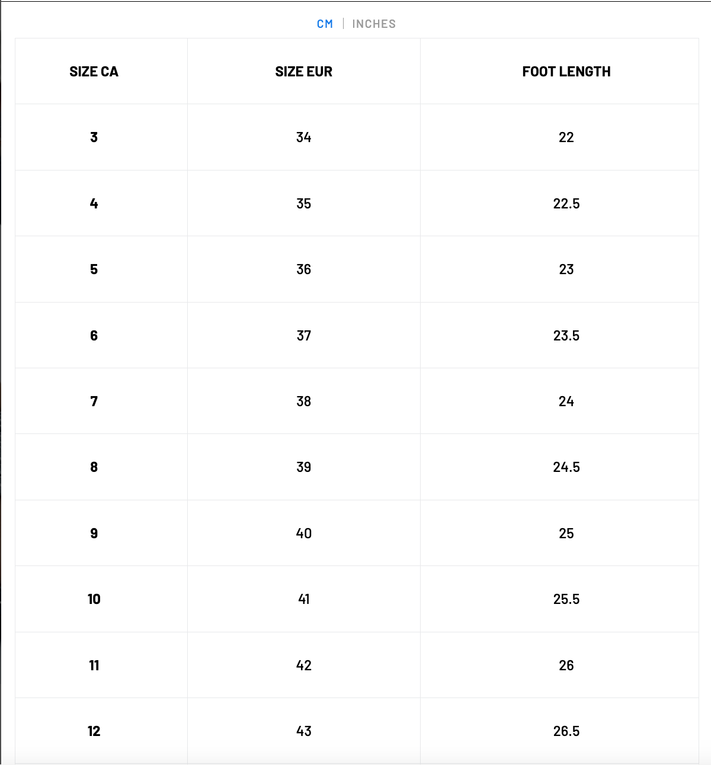Click foot length 22.5 value

tap(566, 204)
